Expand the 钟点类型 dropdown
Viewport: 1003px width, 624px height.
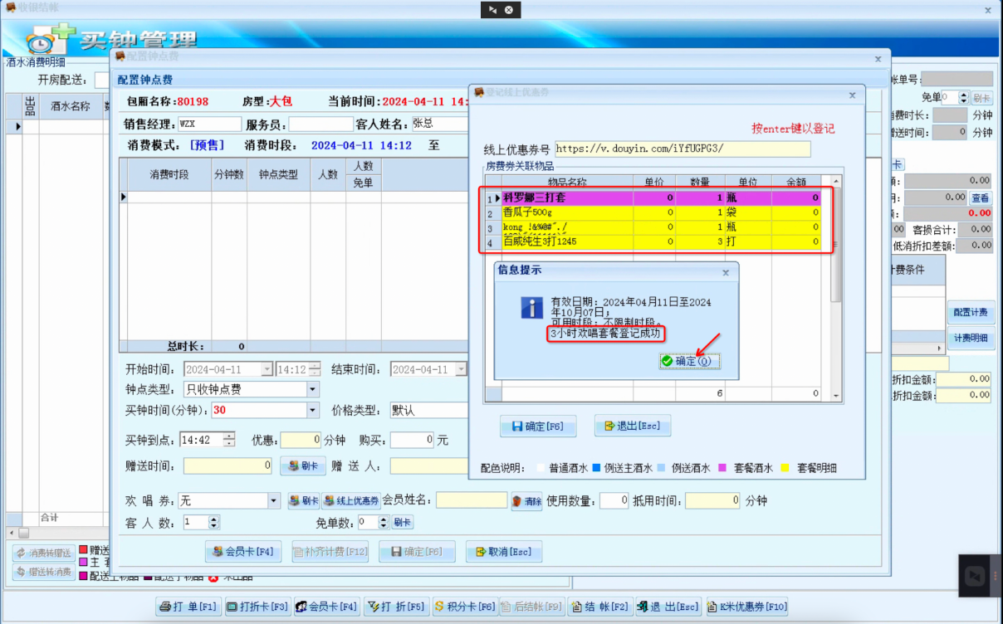(312, 389)
